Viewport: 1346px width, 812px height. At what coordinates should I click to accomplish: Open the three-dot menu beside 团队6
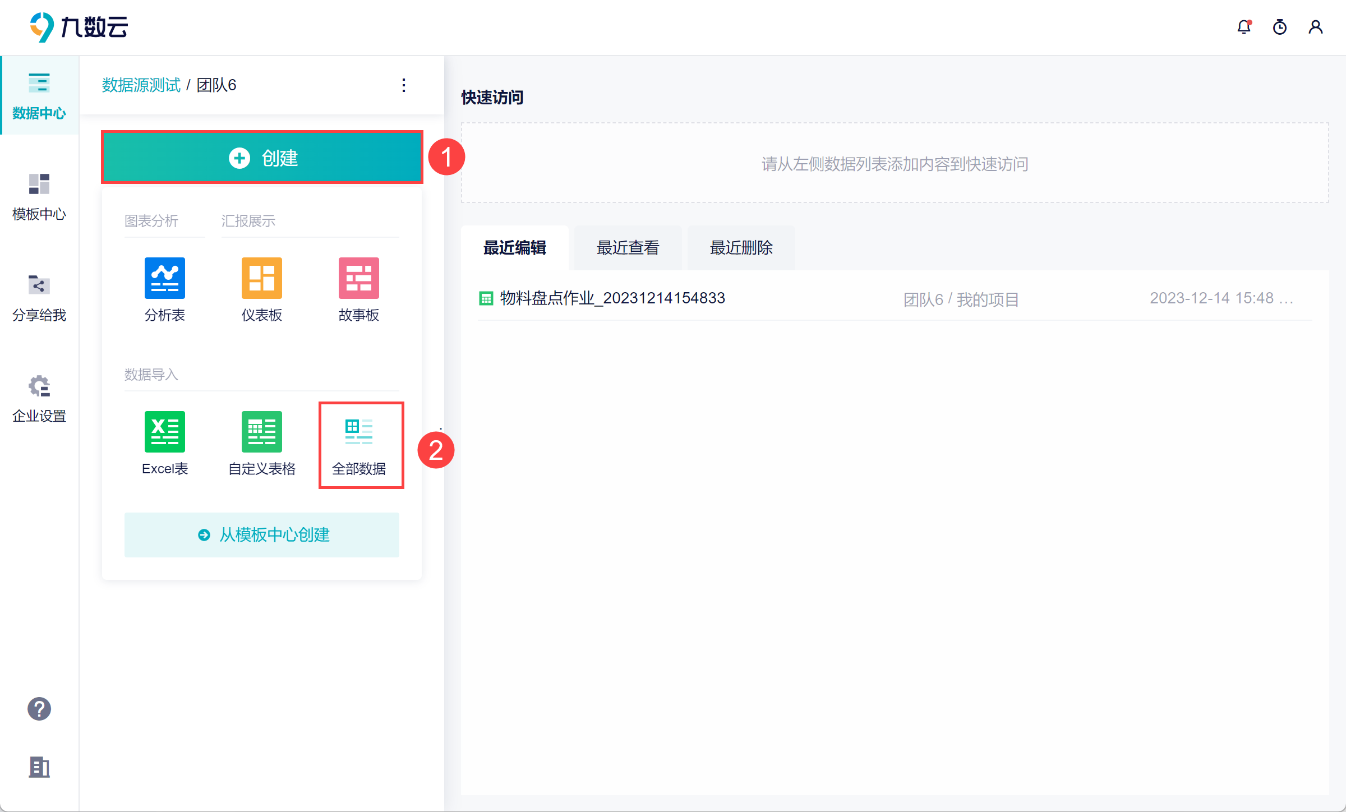click(x=404, y=85)
